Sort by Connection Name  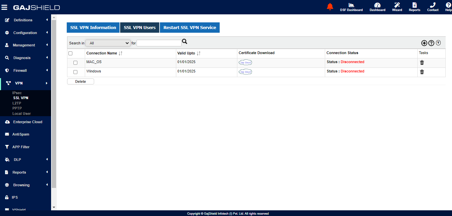click(x=121, y=53)
